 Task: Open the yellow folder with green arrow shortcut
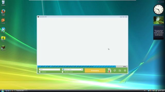tap(3, 39)
